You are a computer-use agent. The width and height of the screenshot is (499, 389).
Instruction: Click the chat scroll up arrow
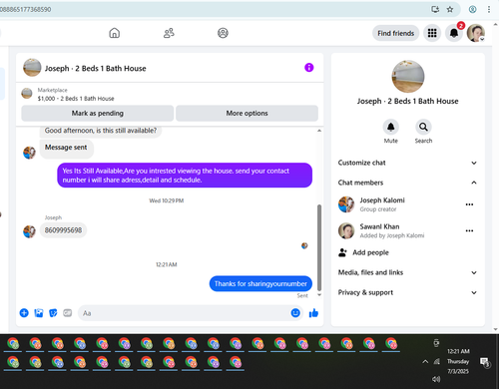(319, 131)
